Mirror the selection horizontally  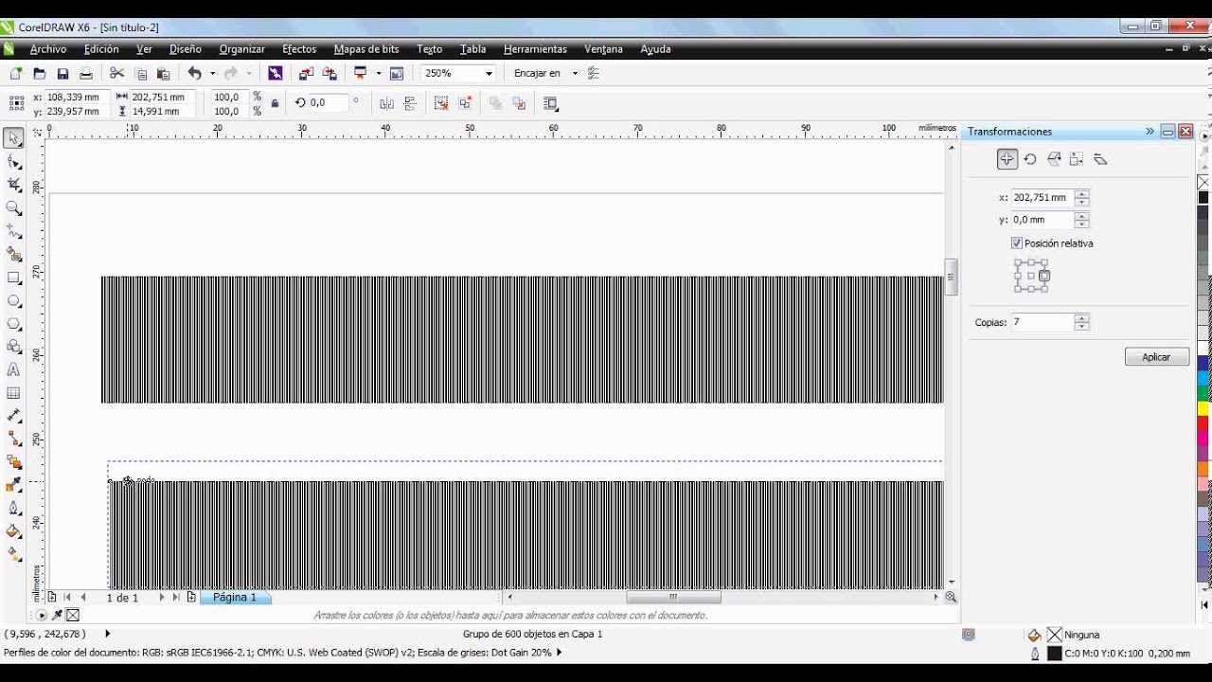tap(386, 103)
